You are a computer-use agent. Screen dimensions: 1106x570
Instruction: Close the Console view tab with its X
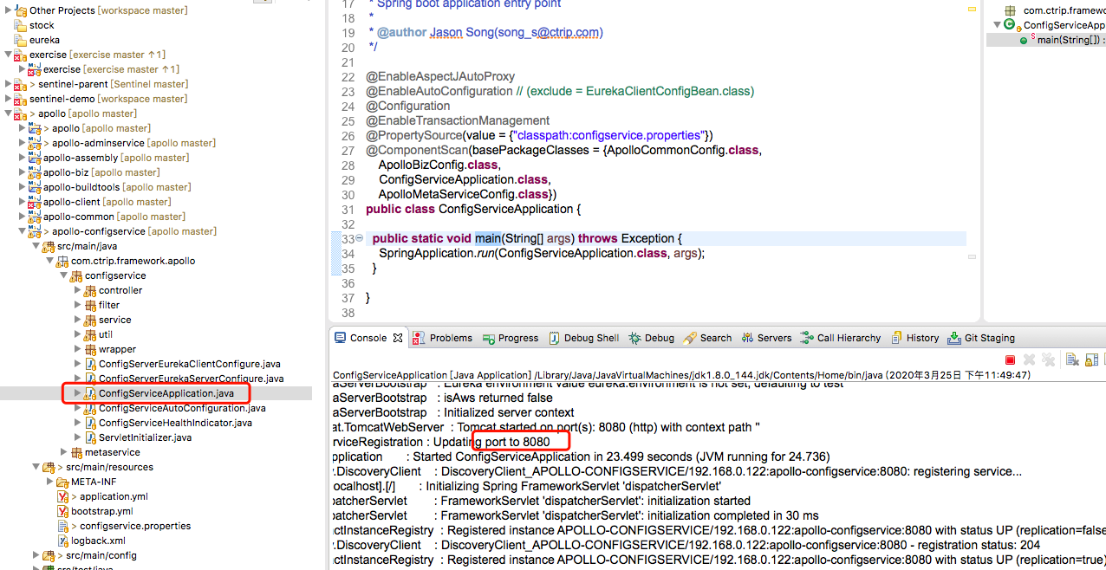(x=398, y=338)
